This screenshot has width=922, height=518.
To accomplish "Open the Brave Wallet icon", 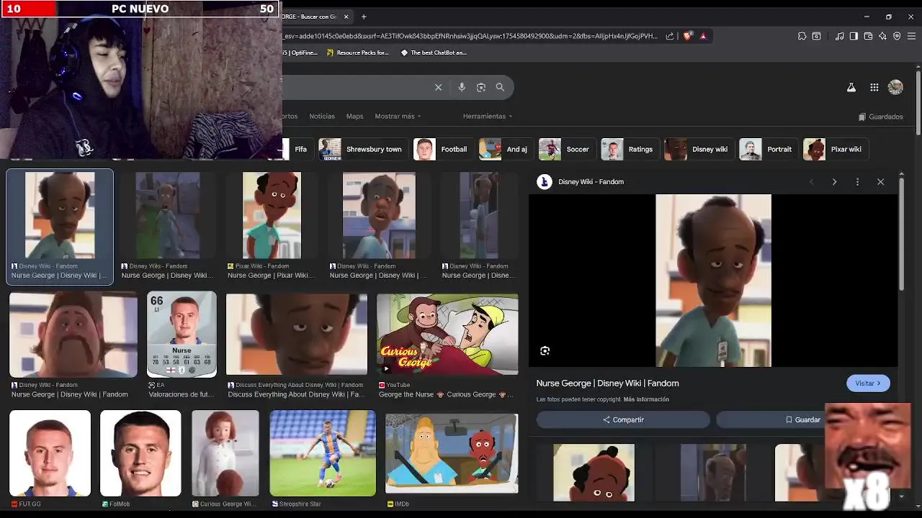I will click(x=868, y=36).
